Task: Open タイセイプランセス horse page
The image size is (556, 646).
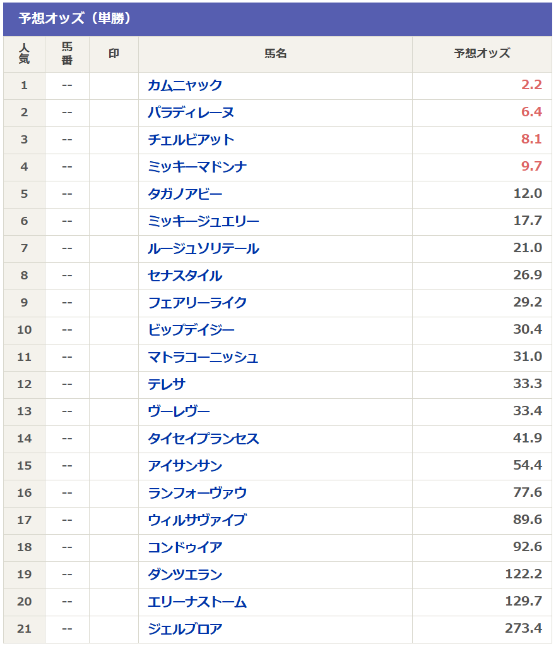Action: 204,439
